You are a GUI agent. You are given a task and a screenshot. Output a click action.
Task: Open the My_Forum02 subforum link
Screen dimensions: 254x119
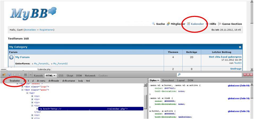pos(60,64)
